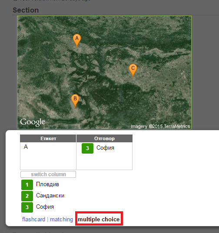
Task: Click the switch column button
Action: (x=48, y=174)
